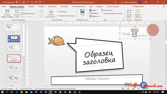
Task: Click Закрыть образец icon
Action: (138, 11)
